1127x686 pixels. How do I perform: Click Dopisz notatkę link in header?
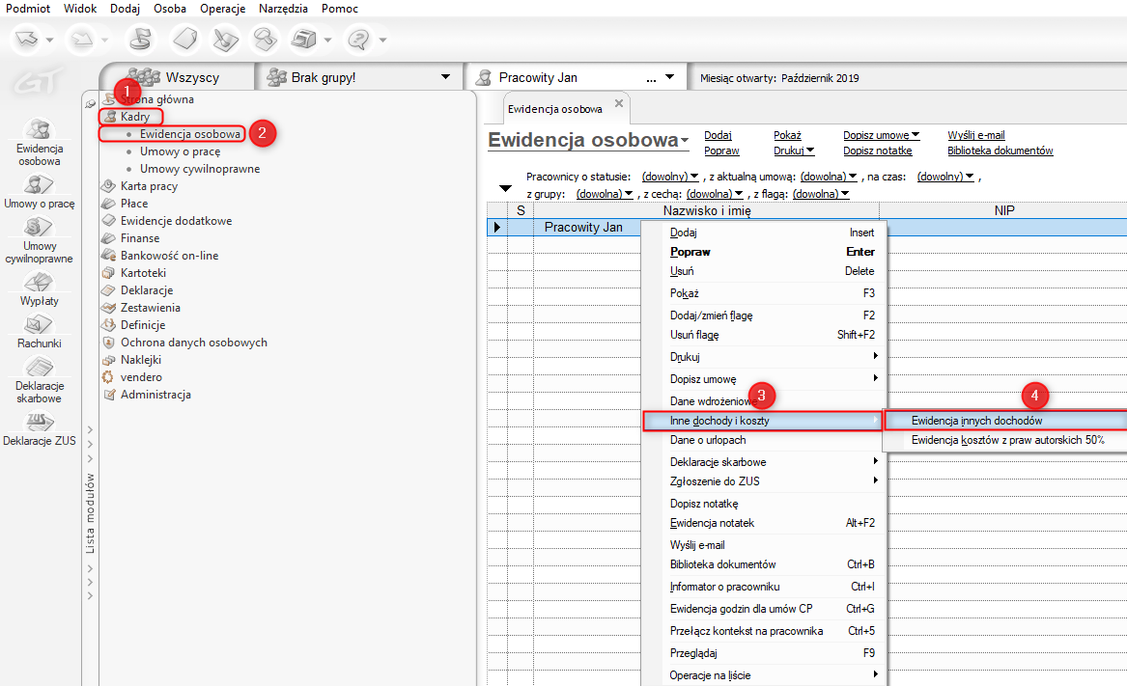(x=878, y=151)
